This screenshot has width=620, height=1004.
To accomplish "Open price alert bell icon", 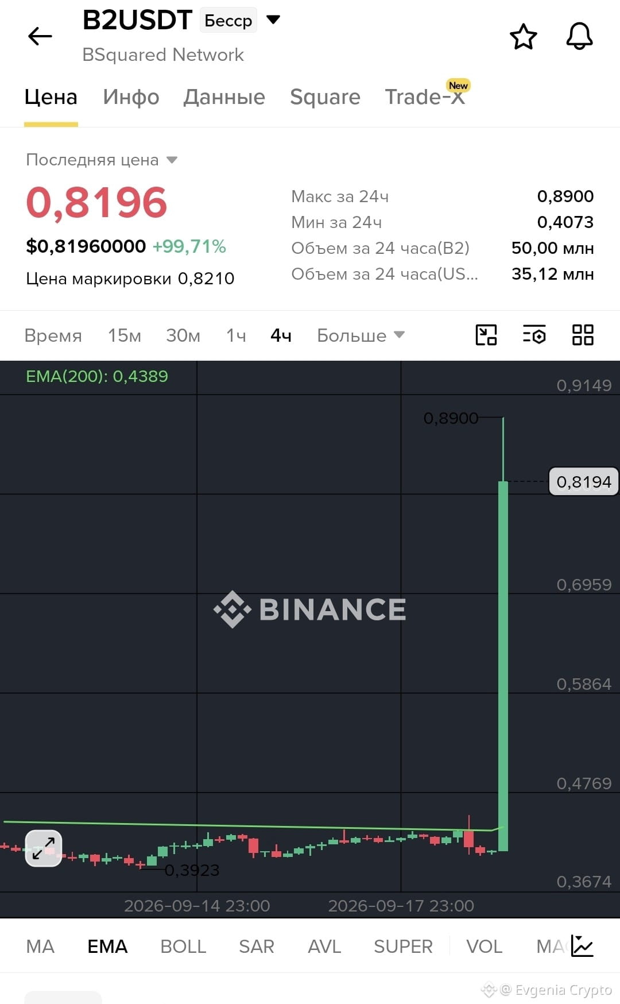I will click(579, 36).
